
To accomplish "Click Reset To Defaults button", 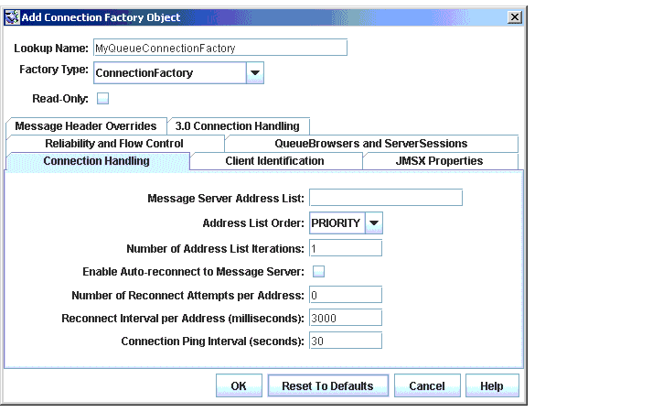I will pyautogui.click(x=327, y=385).
